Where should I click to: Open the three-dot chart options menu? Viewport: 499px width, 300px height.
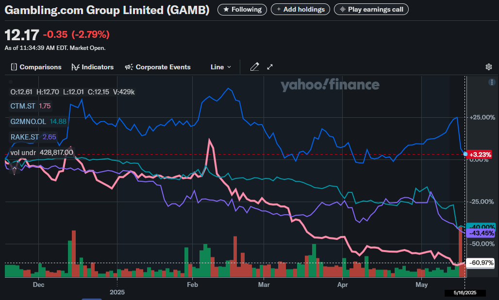coord(491,82)
